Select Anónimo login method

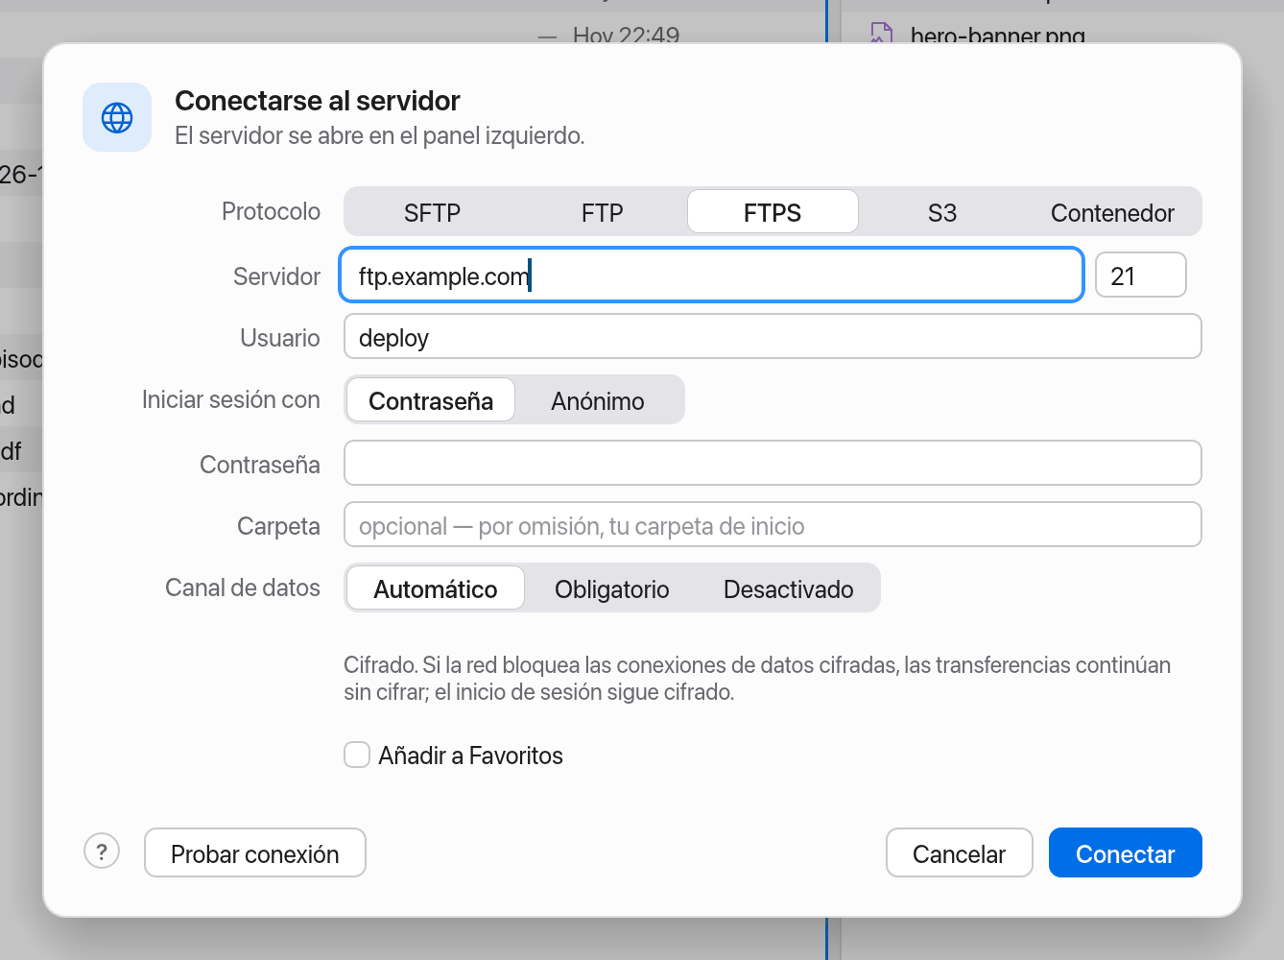[x=598, y=400]
